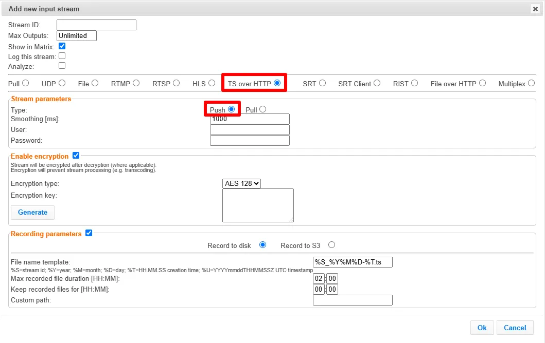Screen dimensions: 545x343
Task: Enable the Log this stream checkbox
Action: [62, 56]
